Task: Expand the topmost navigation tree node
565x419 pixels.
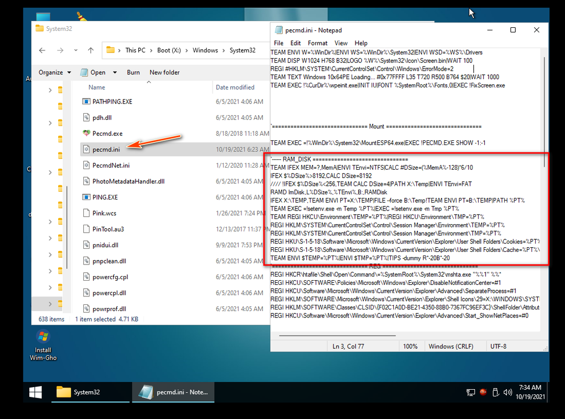Action: [x=50, y=90]
